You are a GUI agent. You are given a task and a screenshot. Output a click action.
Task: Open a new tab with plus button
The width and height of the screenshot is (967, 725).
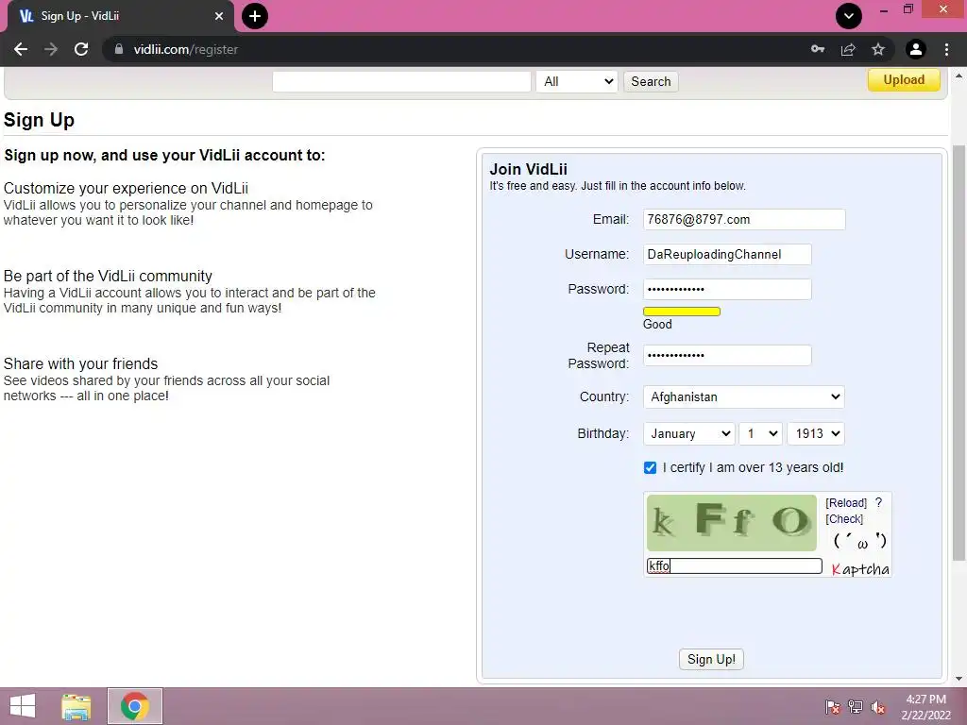(x=255, y=16)
